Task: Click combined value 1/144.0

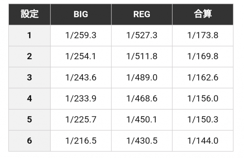Action: pyautogui.click(x=203, y=141)
